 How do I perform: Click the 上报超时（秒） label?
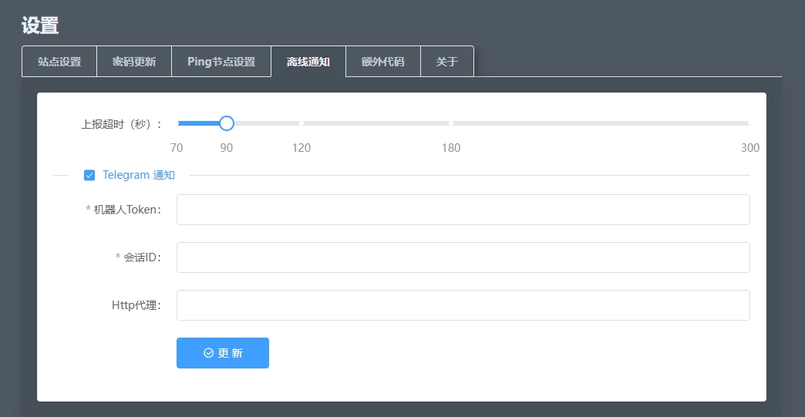122,124
